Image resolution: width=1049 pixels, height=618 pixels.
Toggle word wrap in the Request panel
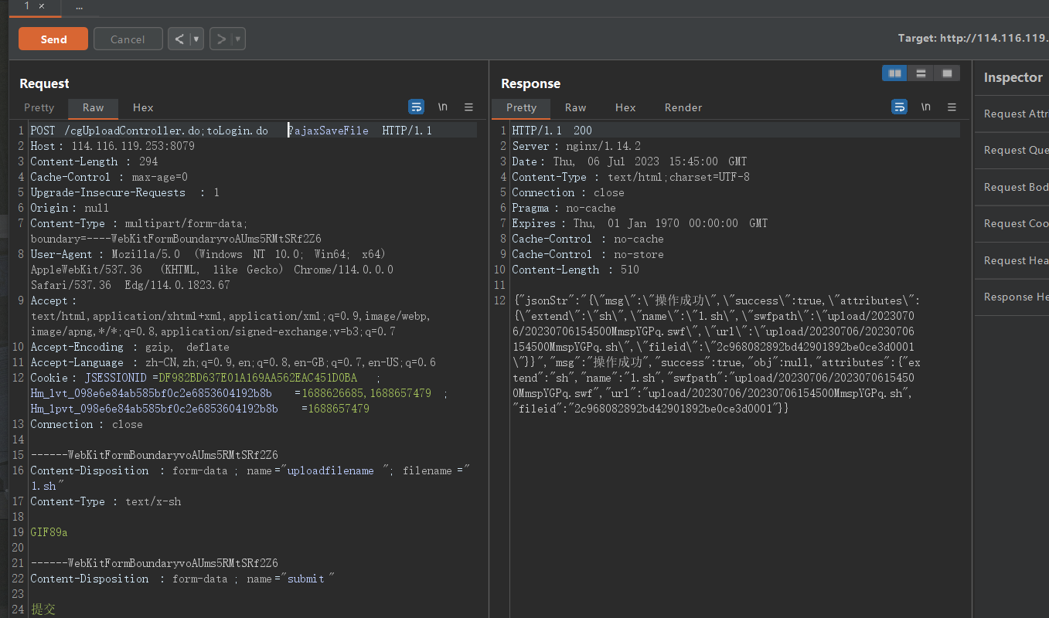tap(417, 107)
